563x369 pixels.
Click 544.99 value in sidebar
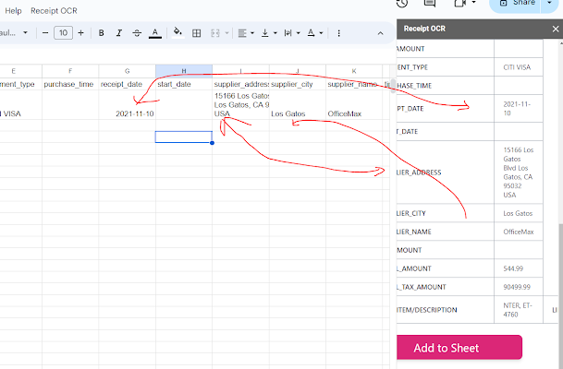tap(513, 268)
